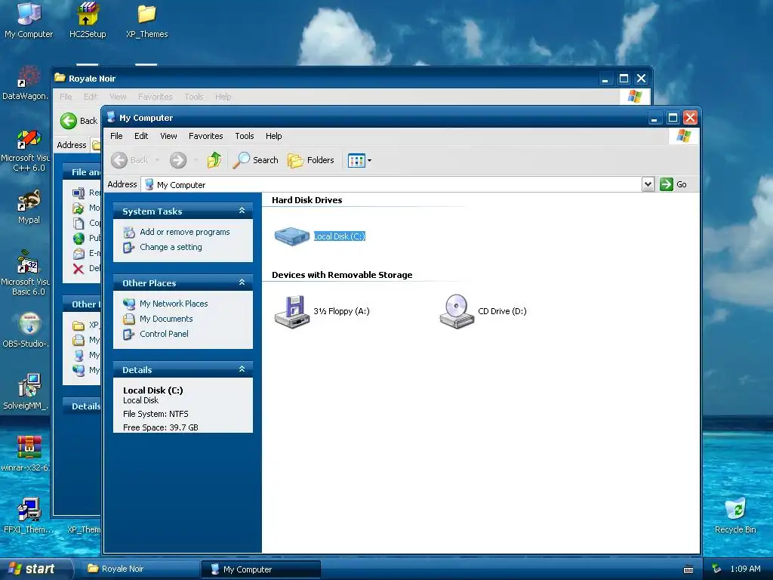The width and height of the screenshot is (773, 580).
Task: Open My Network Places link
Action: click(174, 304)
